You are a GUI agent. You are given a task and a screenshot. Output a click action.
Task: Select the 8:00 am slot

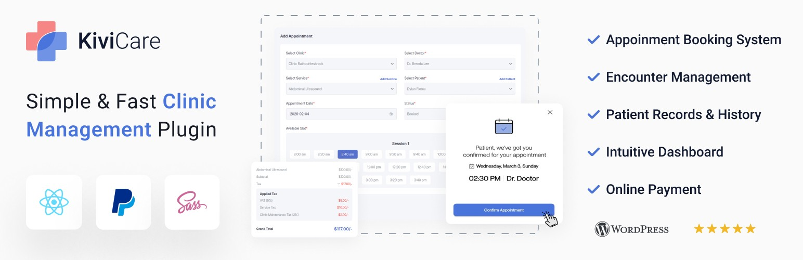tap(300, 154)
